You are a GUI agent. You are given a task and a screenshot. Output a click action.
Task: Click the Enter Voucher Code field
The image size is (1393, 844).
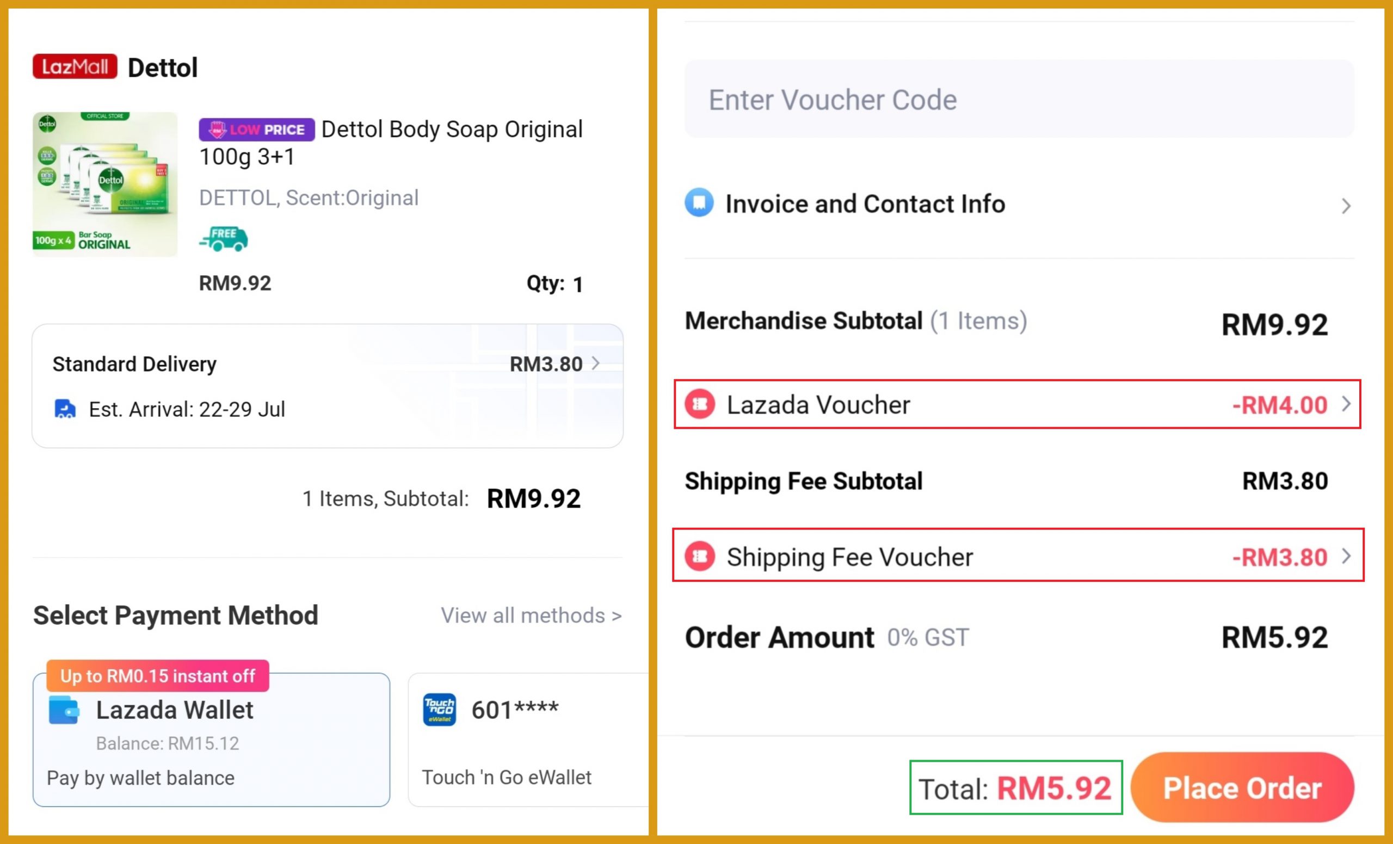[1019, 100]
